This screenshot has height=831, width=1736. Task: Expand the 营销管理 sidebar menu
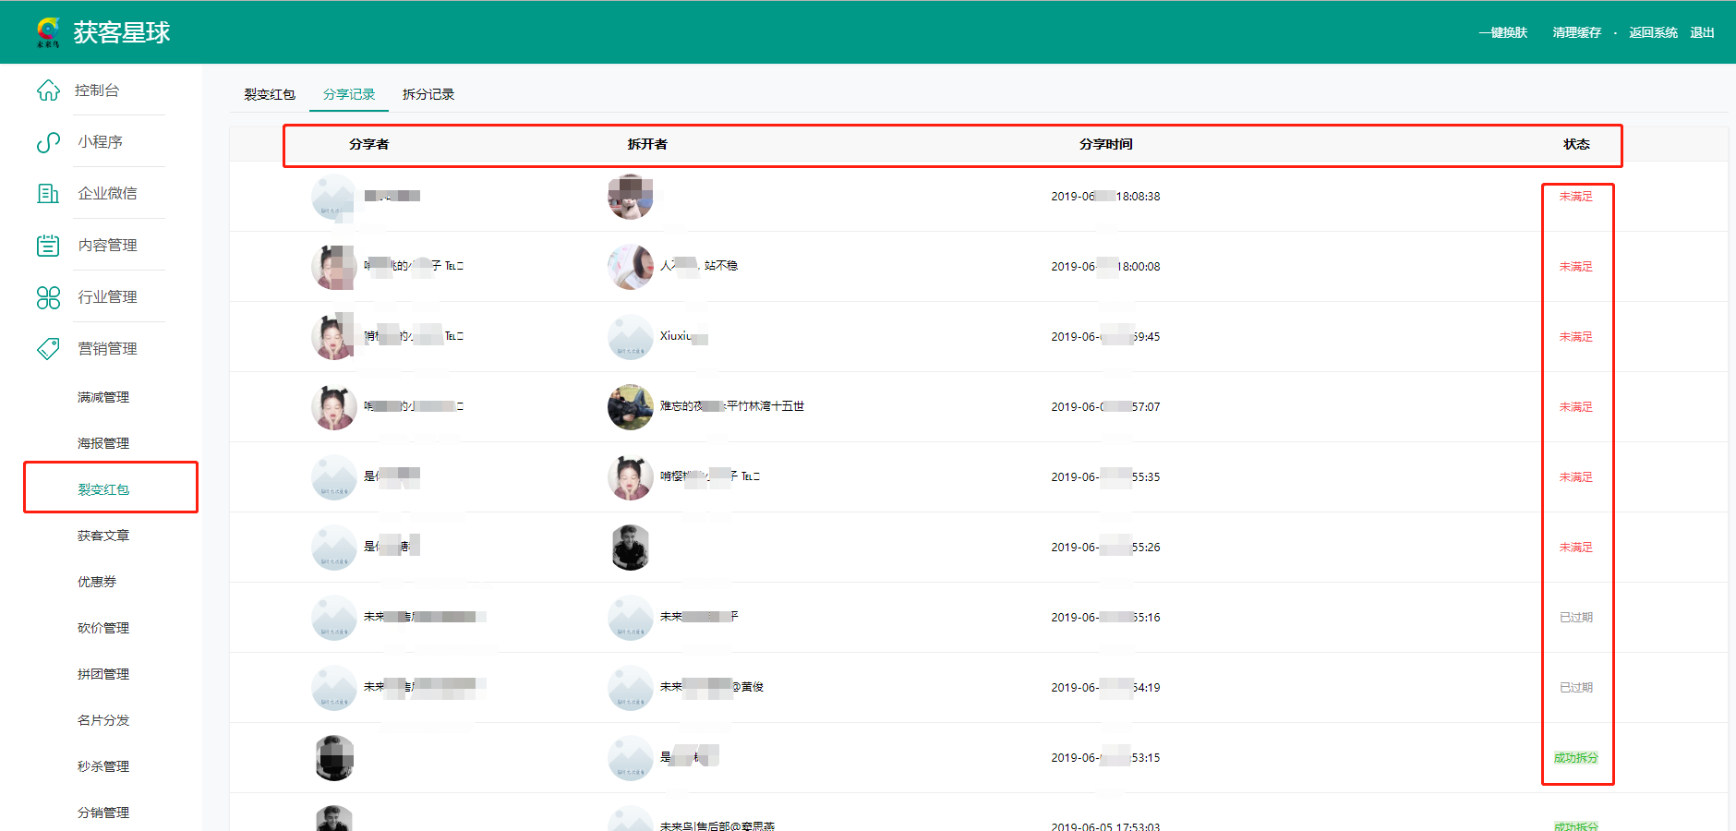[107, 349]
